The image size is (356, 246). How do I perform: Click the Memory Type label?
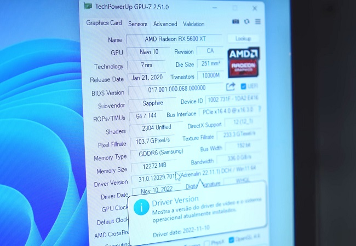click(x=110, y=157)
